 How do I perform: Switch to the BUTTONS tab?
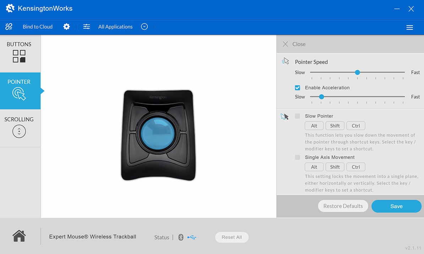20,54
